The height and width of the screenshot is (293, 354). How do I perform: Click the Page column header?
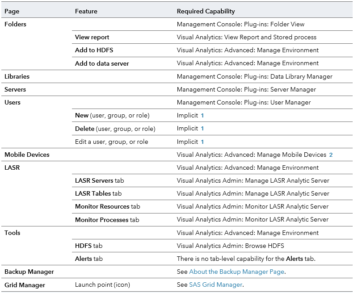pos(12,11)
